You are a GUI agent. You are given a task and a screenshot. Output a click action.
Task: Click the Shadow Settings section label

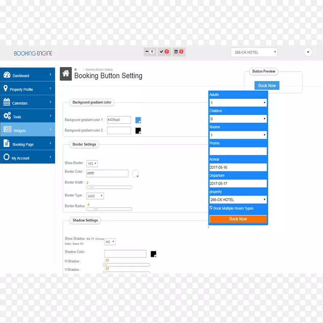[x=85, y=220]
